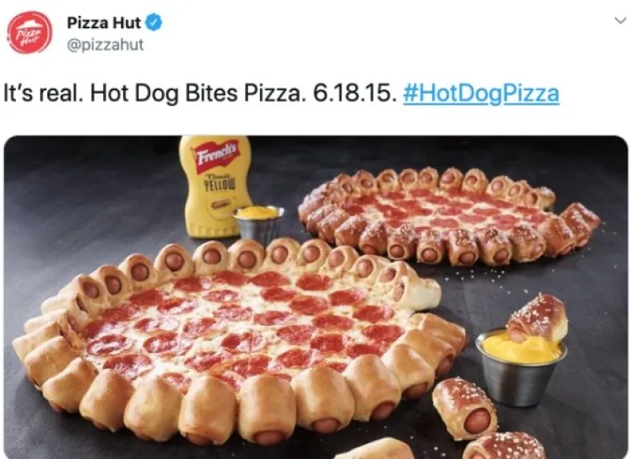Click the French's red flag logo on the bottle
Viewport: 631px width, 459px height.
pos(216,157)
